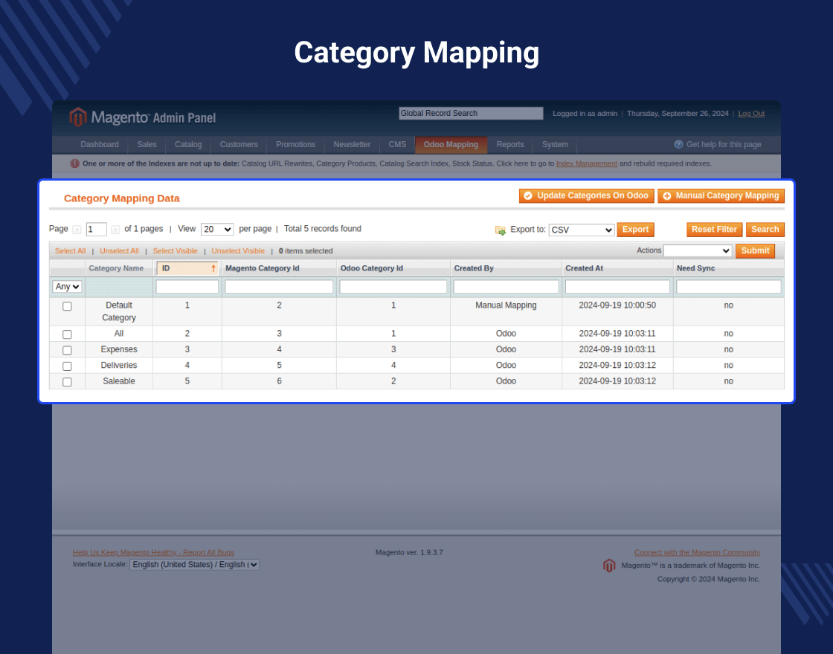Click the Magento logo icon in header
The height and width of the screenshot is (654, 833).
[78, 117]
